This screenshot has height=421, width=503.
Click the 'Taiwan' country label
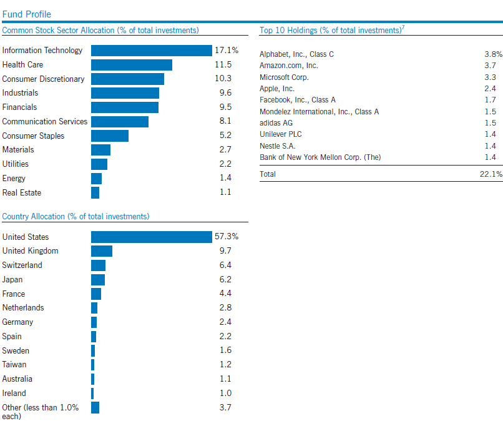tap(14, 365)
